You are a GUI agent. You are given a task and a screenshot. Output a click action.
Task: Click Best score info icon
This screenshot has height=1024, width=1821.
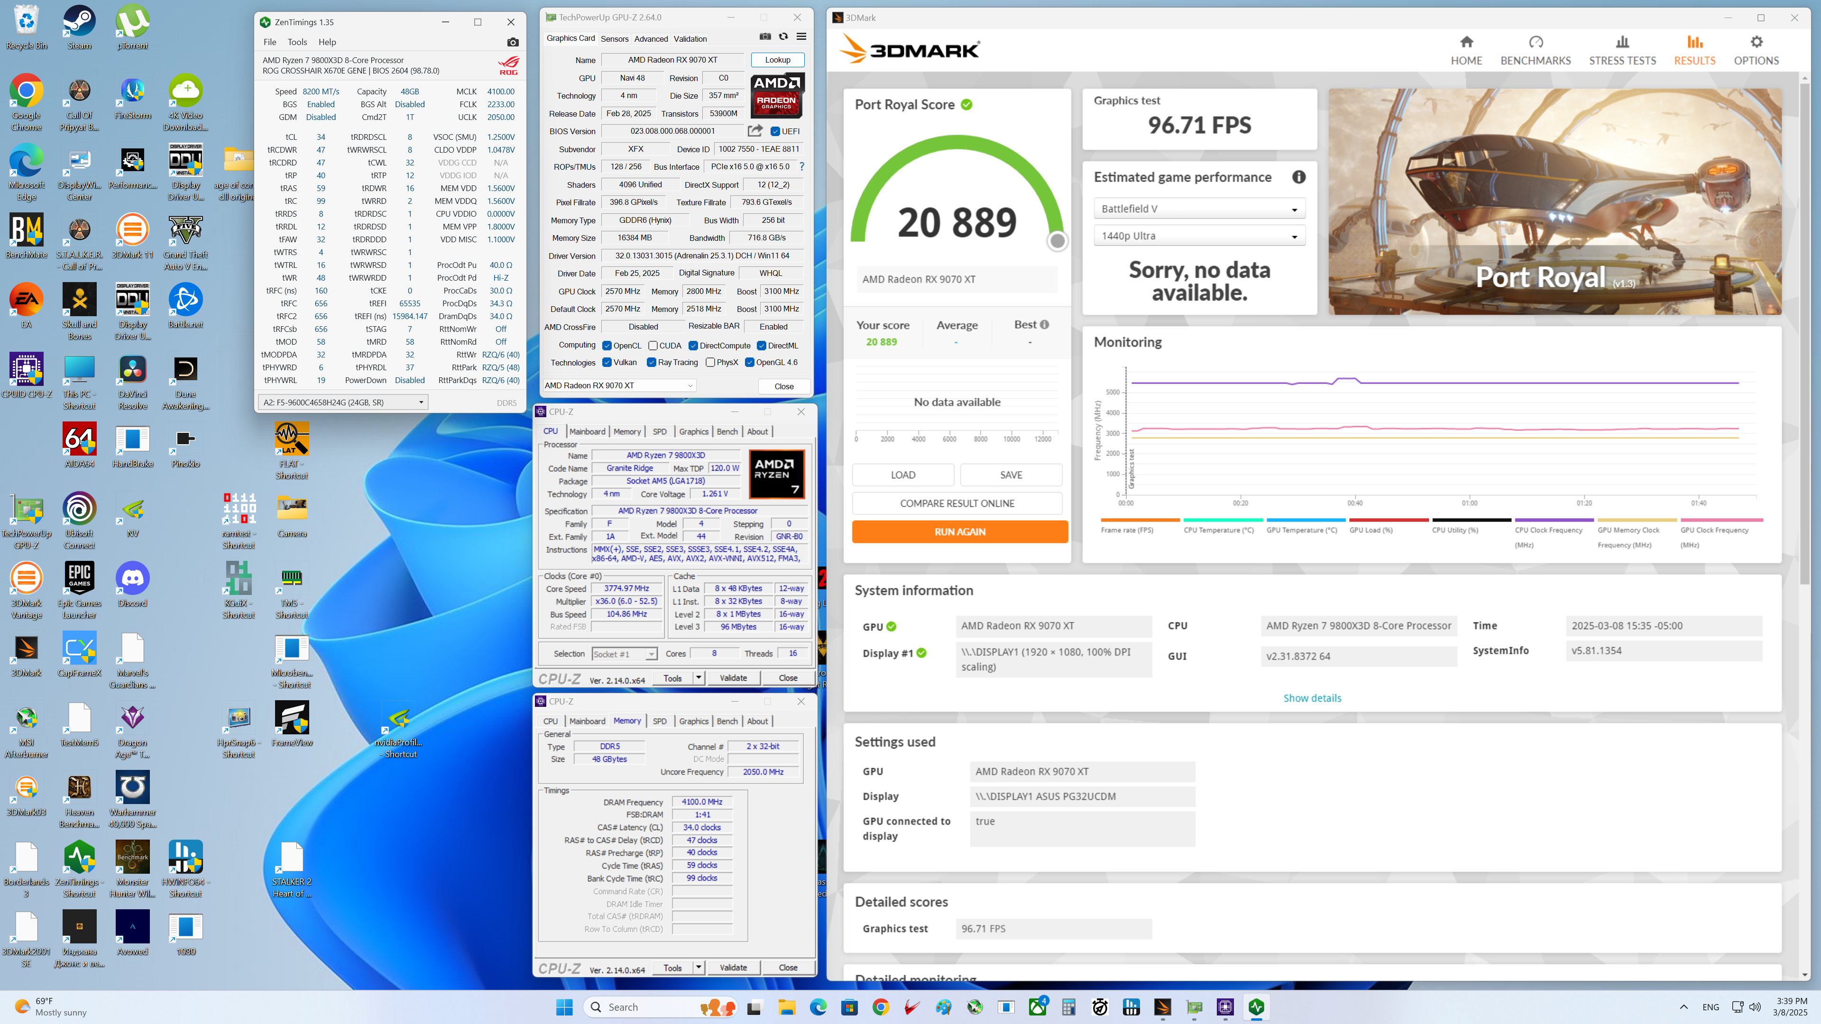(x=1044, y=324)
